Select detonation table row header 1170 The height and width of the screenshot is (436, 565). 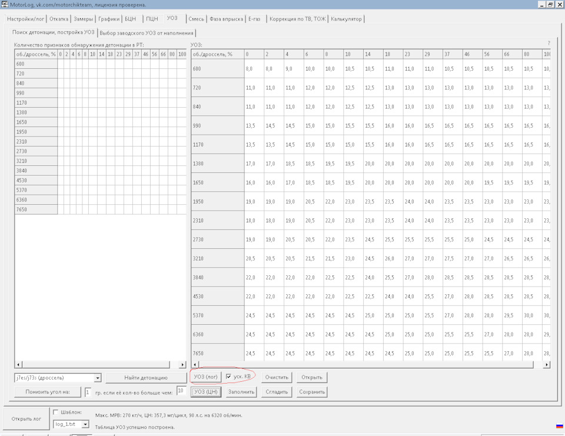coord(36,103)
